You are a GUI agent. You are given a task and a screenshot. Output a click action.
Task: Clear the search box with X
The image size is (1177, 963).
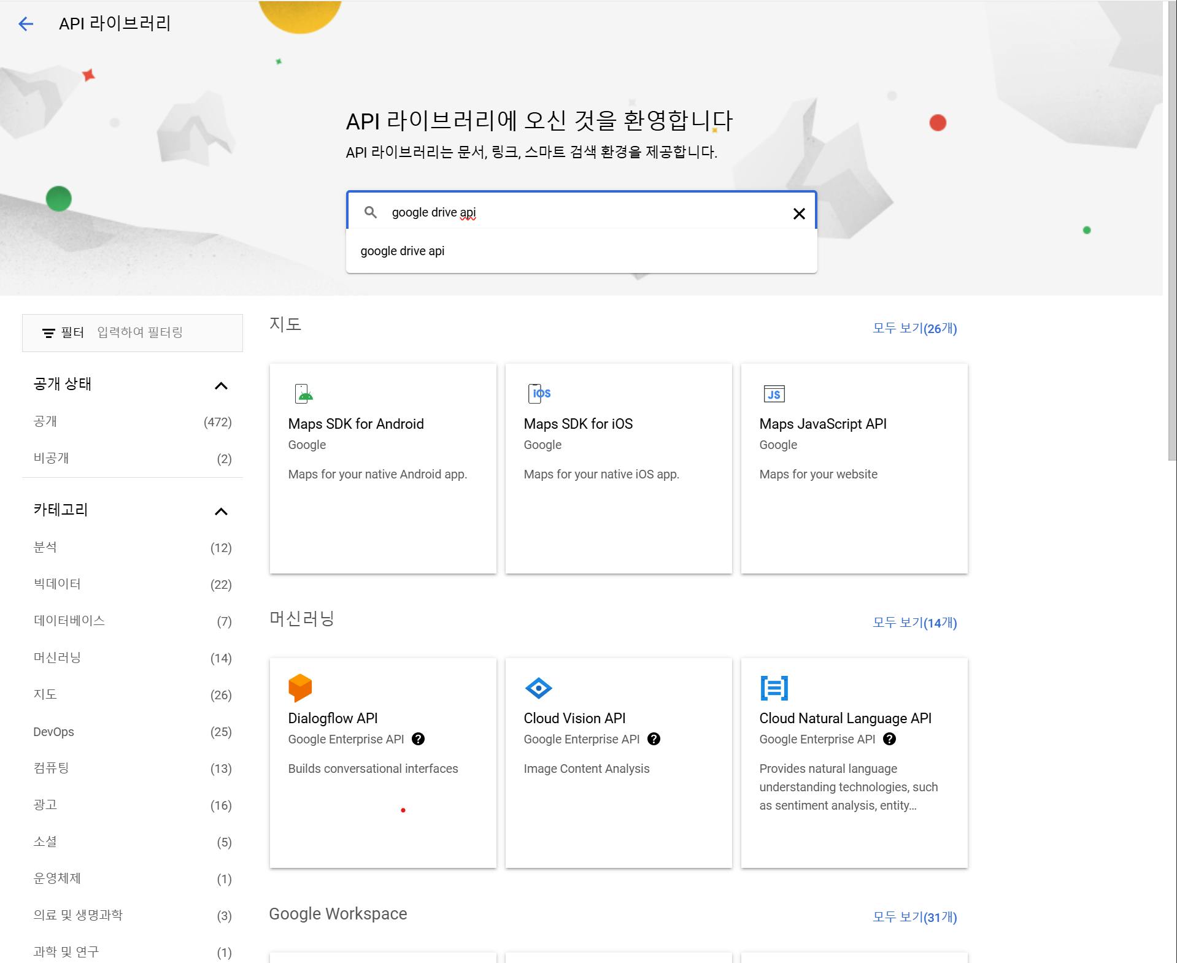click(799, 213)
